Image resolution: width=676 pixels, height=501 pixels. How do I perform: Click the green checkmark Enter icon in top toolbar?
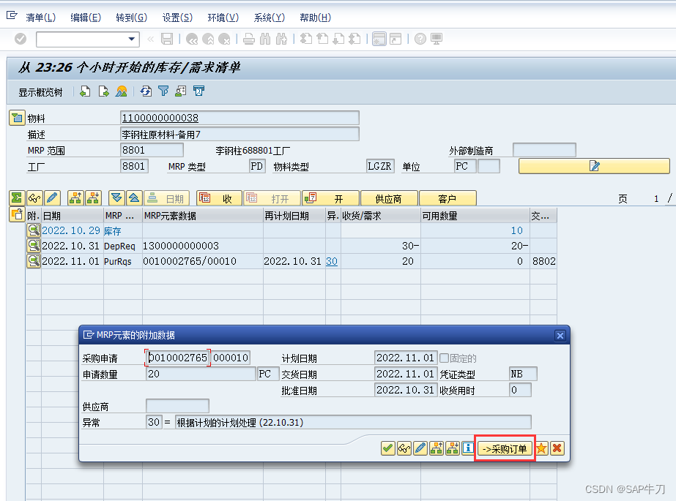(x=21, y=39)
